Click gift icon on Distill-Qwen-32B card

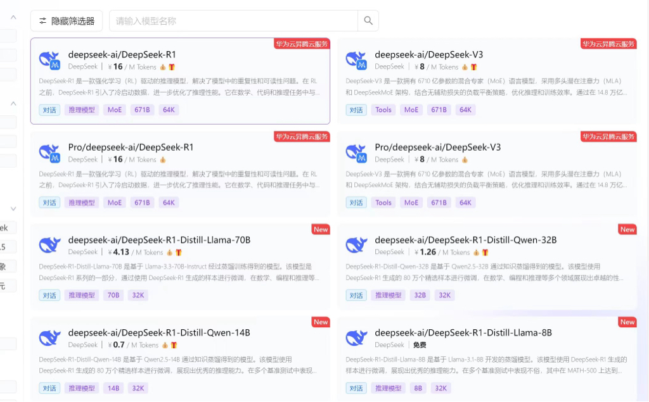click(485, 253)
